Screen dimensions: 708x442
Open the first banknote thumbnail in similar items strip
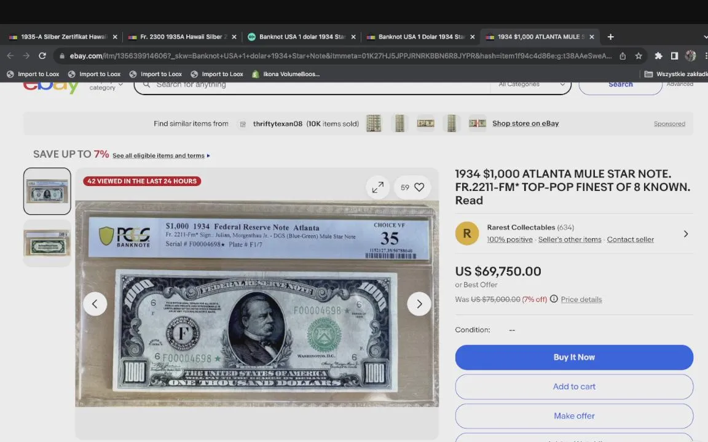coord(374,123)
